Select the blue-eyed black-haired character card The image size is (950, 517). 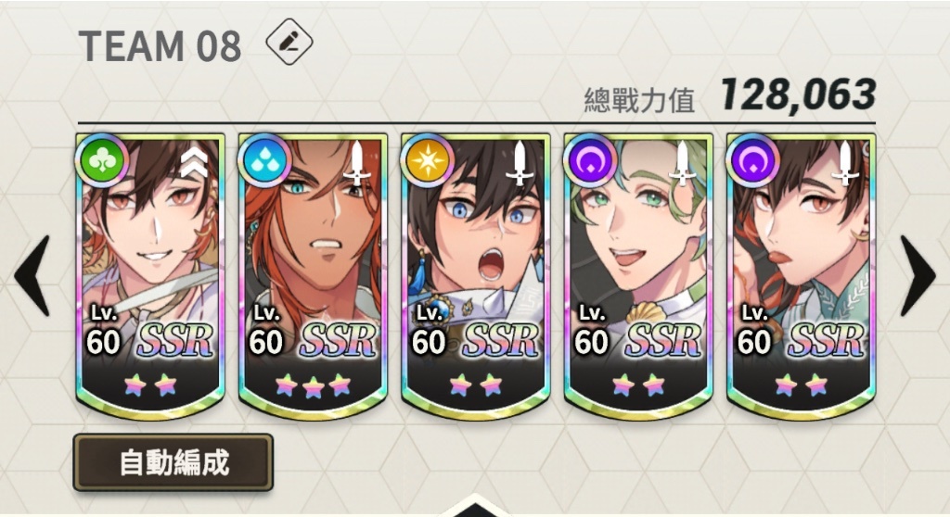[476, 275]
